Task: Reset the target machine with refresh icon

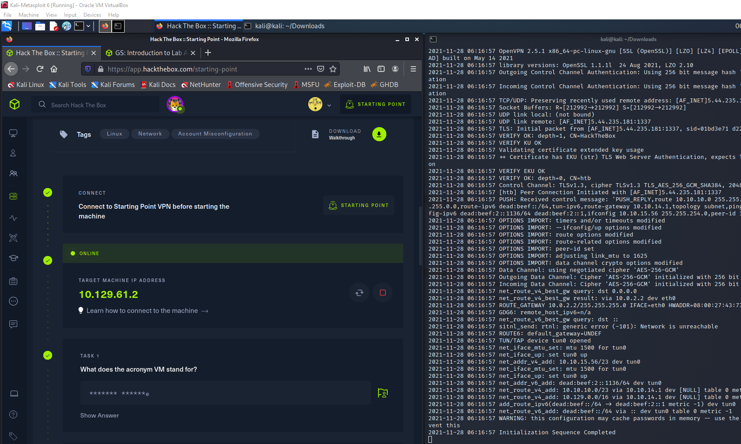Action: [x=359, y=293]
